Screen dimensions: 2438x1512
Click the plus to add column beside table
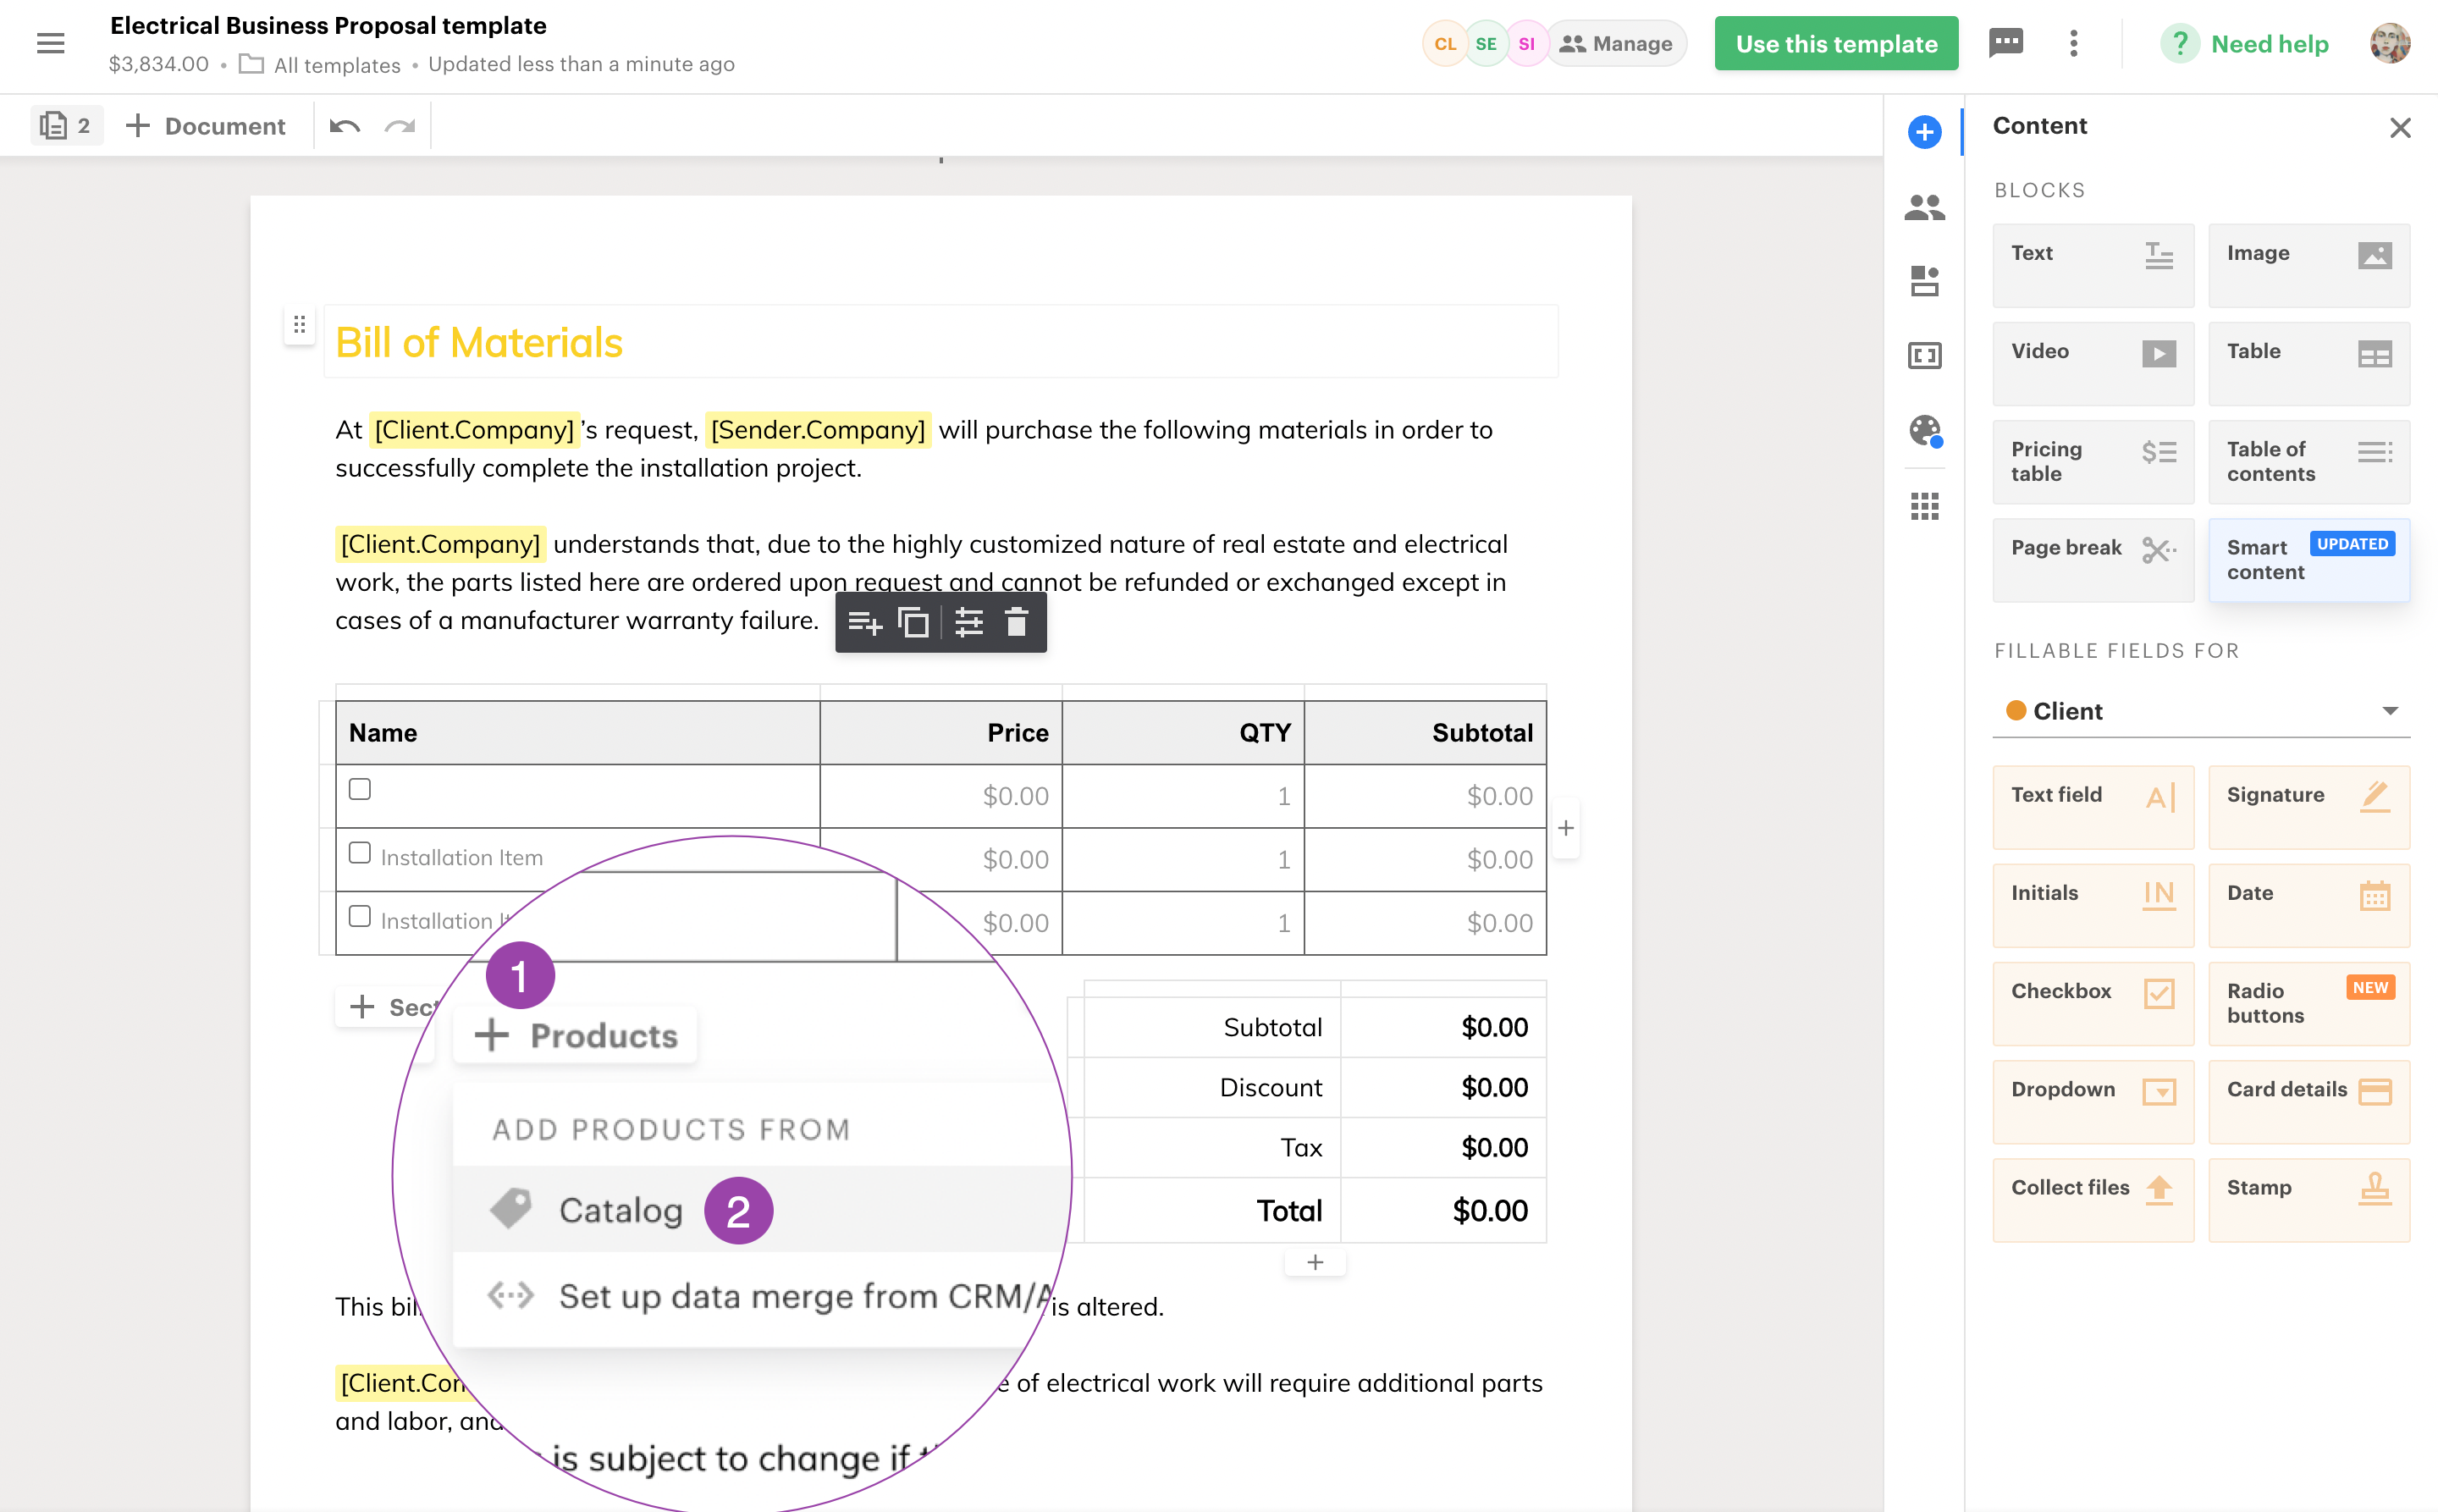pyautogui.click(x=1566, y=828)
